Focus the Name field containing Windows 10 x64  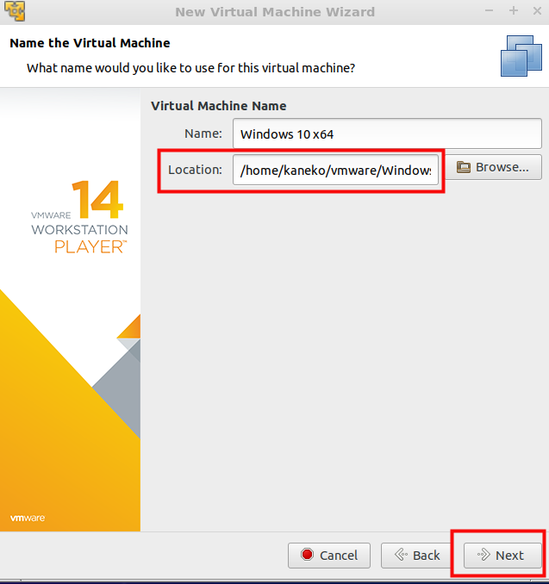[386, 134]
